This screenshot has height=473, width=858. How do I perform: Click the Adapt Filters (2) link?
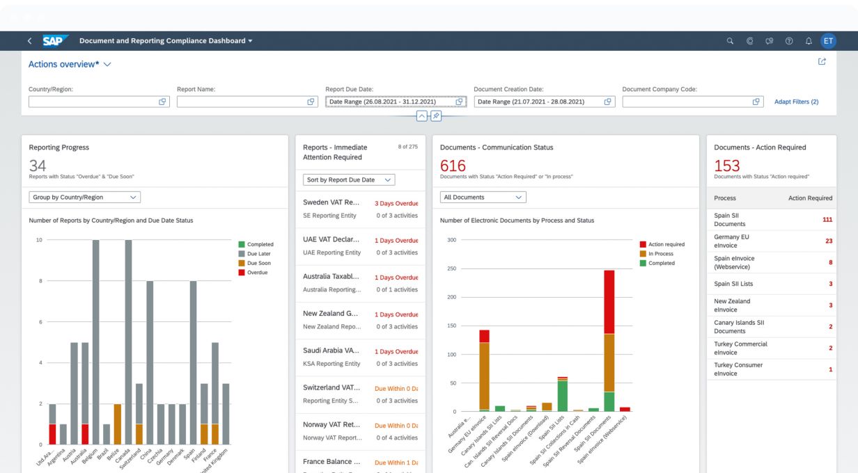(796, 102)
